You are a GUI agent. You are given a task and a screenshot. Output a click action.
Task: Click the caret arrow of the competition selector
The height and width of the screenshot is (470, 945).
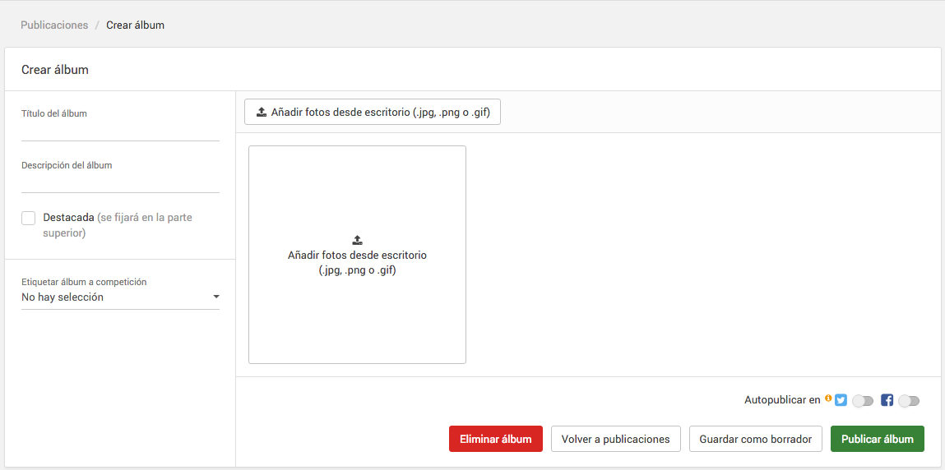click(x=216, y=297)
